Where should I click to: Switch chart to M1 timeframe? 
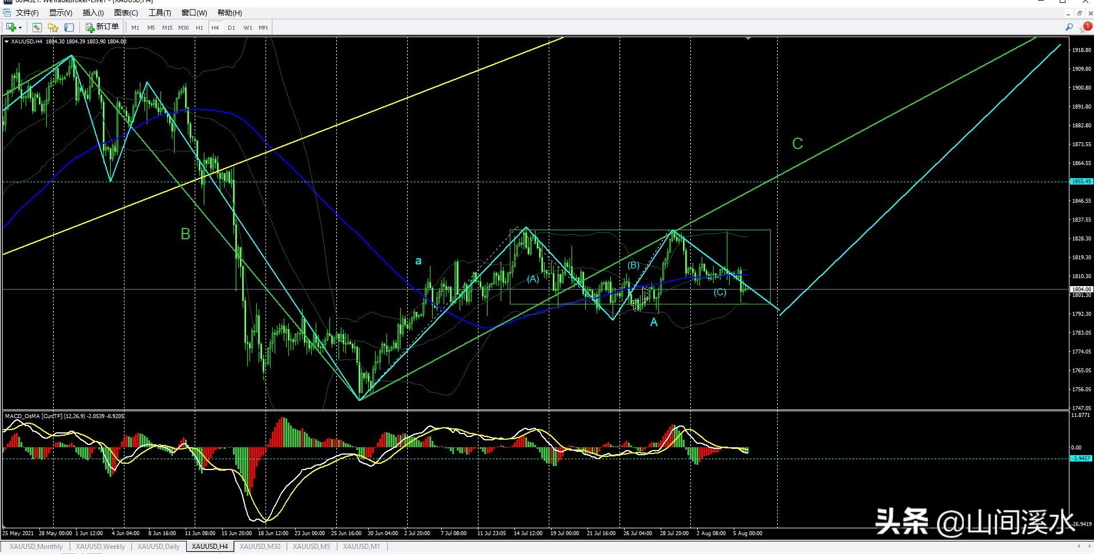tap(135, 27)
